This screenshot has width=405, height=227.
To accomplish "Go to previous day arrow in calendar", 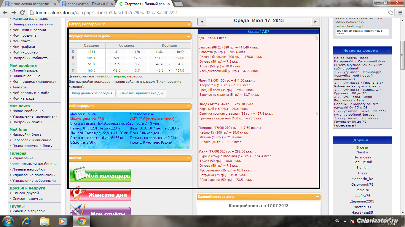I will pos(202,22).
